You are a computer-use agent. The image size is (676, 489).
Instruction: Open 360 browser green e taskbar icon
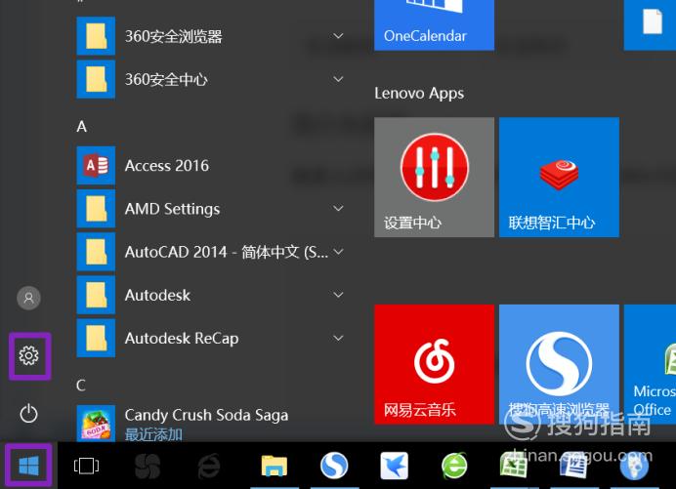tap(454, 466)
